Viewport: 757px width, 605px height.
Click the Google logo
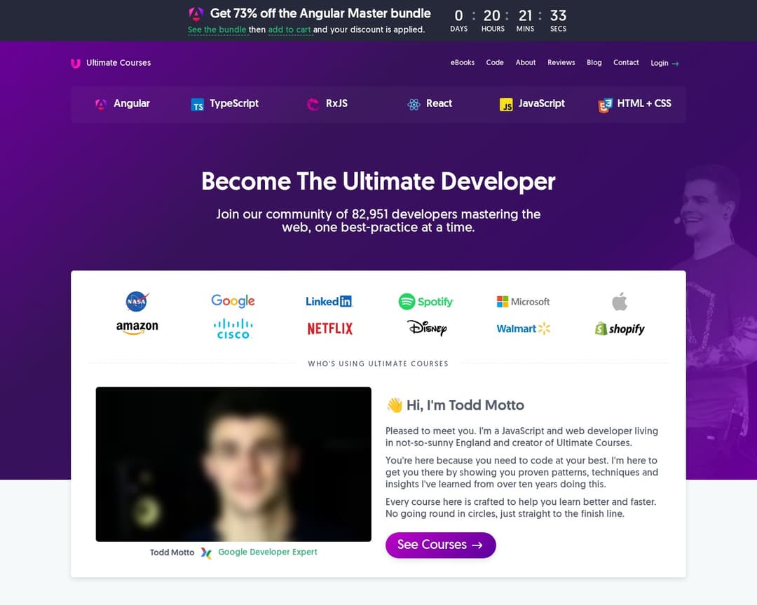point(233,301)
